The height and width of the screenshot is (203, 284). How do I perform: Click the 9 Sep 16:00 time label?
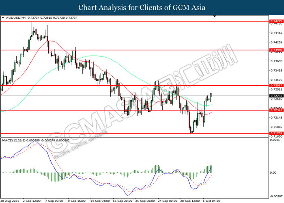coord(77,201)
